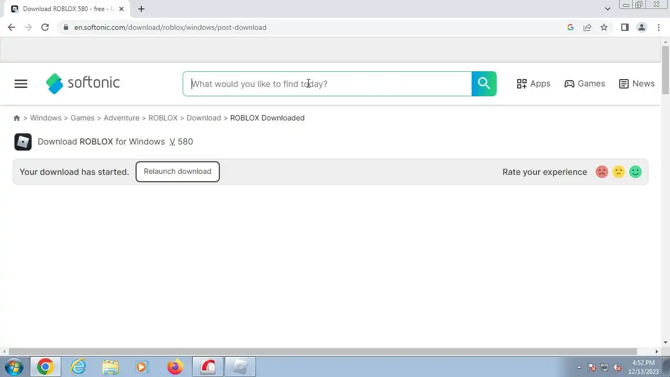Open Windows Start menu
The image size is (670, 377).
[14, 367]
